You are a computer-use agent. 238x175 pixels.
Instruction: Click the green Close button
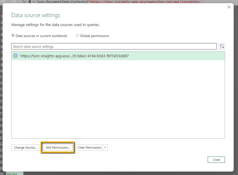click(216, 160)
